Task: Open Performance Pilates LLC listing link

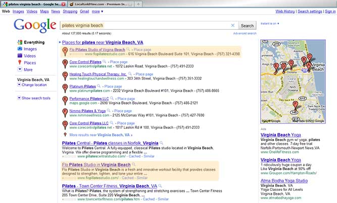Action: coord(89,98)
